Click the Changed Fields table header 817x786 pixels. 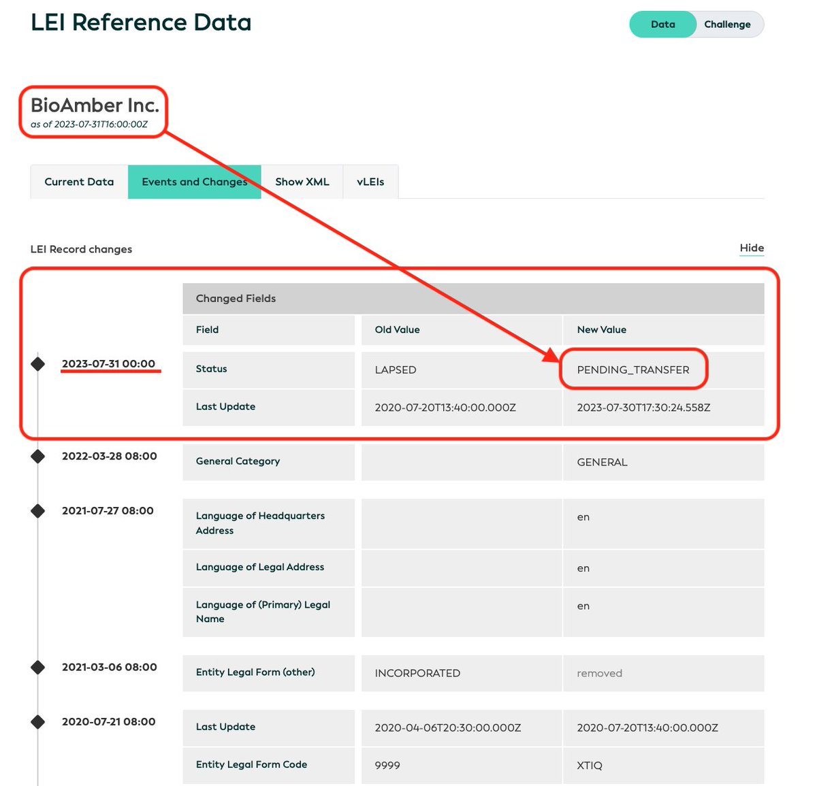point(473,298)
